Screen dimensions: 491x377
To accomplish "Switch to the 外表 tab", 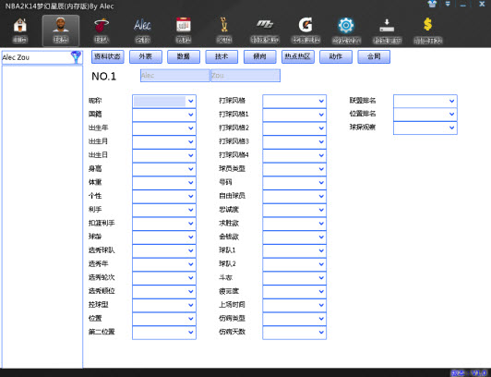I will click(x=146, y=56).
